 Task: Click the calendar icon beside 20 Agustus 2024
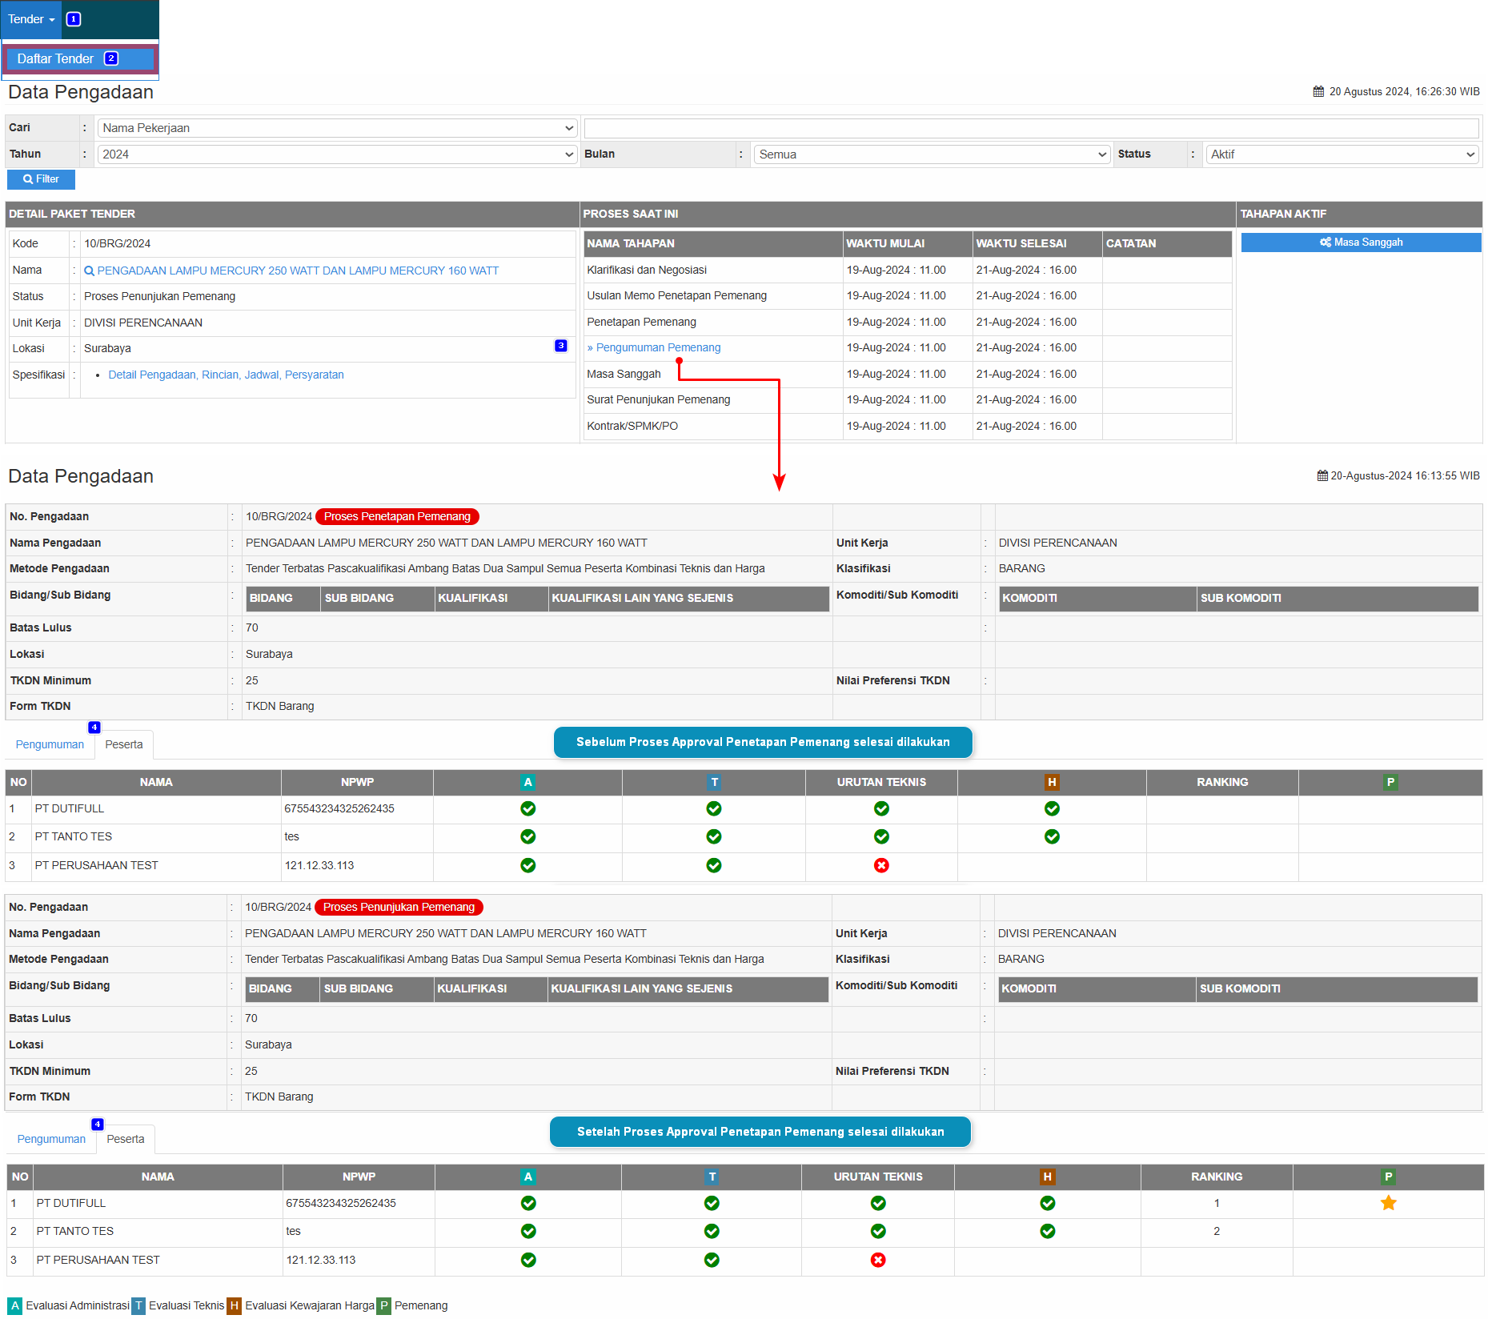point(1318,92)
